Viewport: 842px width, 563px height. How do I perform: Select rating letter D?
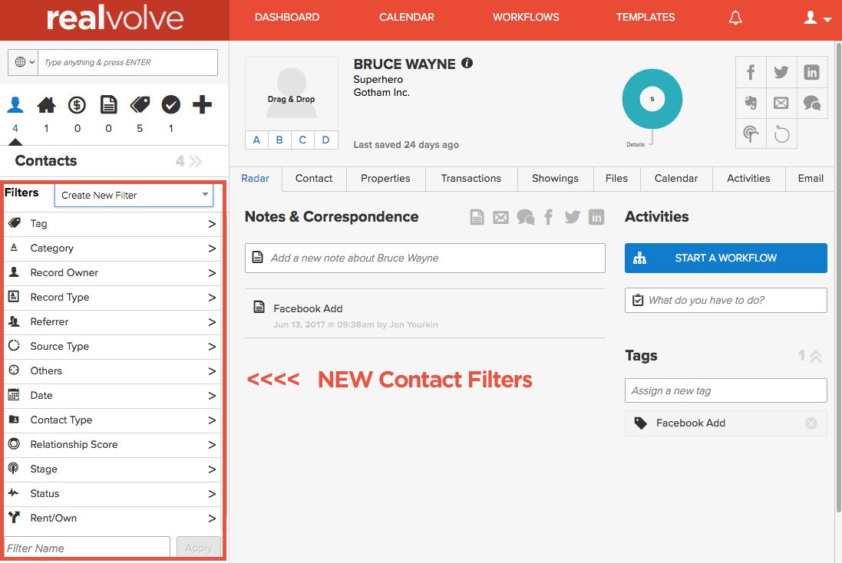click(325, 140)
